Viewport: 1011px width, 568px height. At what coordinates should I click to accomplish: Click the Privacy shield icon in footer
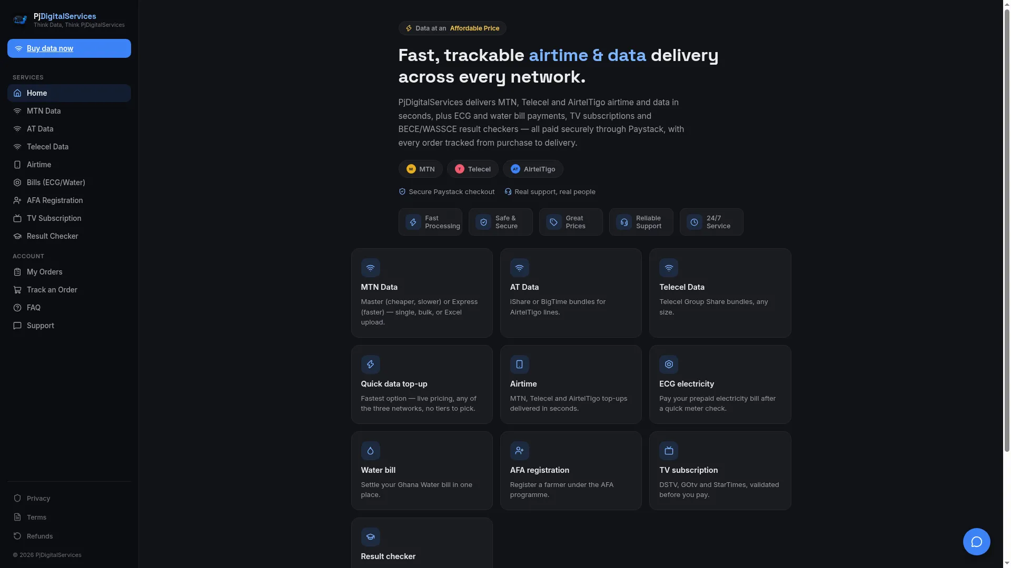(17, 498)
